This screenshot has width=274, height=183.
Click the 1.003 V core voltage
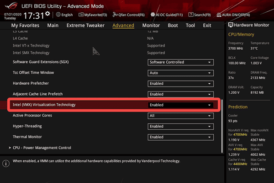[256, 63]
